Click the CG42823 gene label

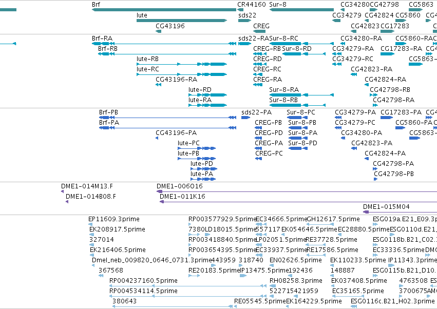pyautogui.click(x=365, y=26)
